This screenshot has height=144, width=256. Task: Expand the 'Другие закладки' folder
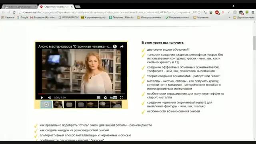tap(244, 17)
